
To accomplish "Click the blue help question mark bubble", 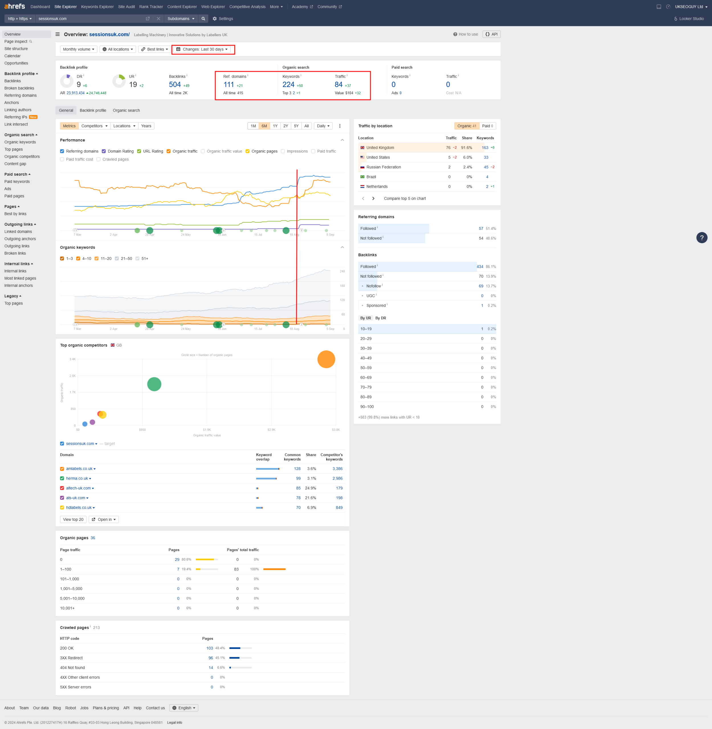I will click(701, 238).
